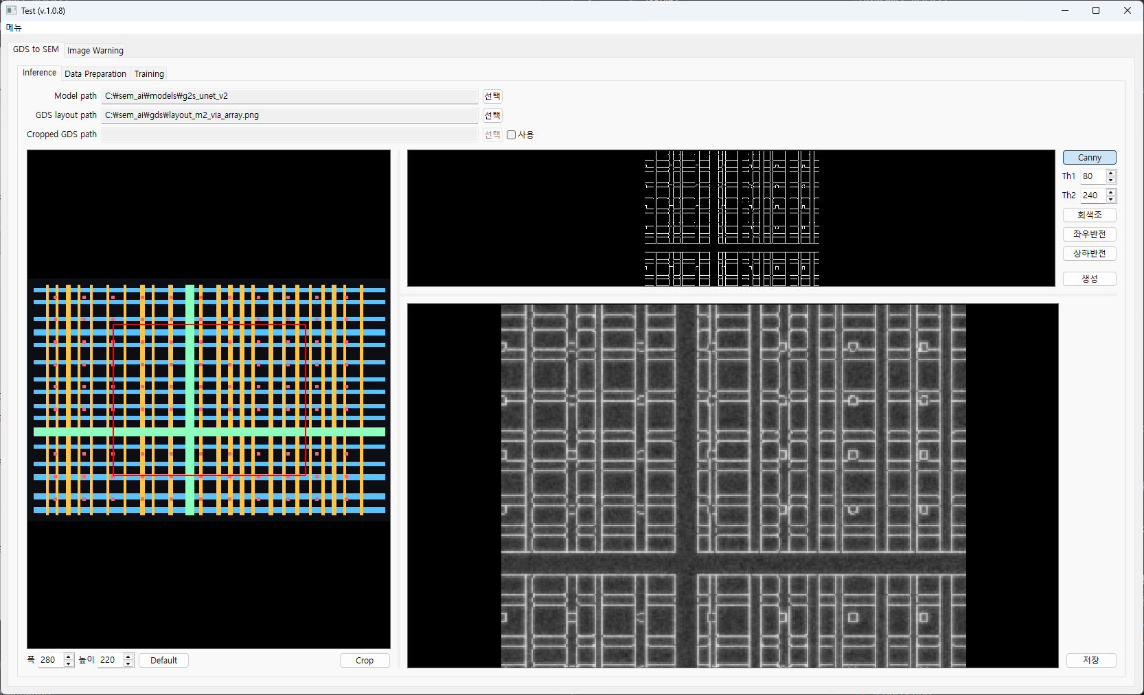This screenshot has height=695, width=1144.
Task: Click the Model path text field
Action: 290,96
